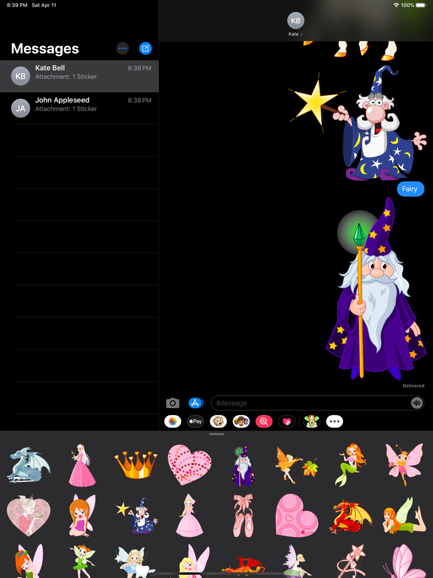
Task: Open Digital Touch heart app icon
Action: (x=287, y=421)
